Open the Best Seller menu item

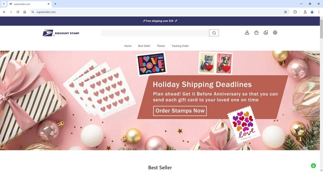tap(144, 46)
